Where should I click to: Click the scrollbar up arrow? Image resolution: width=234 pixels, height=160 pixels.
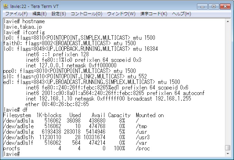[x=228, y=21]
